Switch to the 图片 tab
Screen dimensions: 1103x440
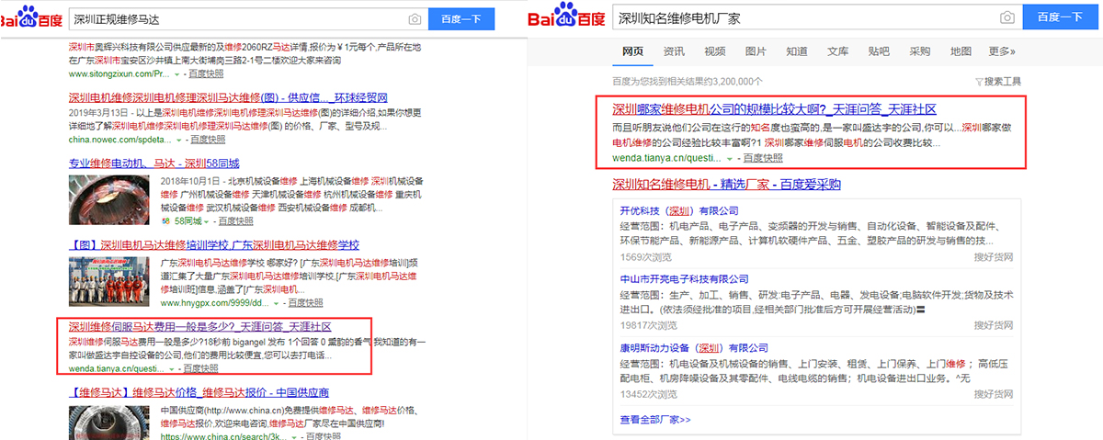click(x=756, y=51)
